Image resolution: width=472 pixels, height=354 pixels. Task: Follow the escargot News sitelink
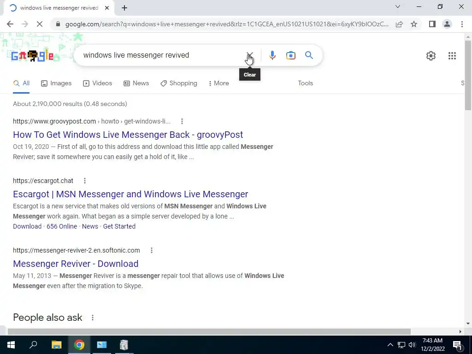(90, 226)
